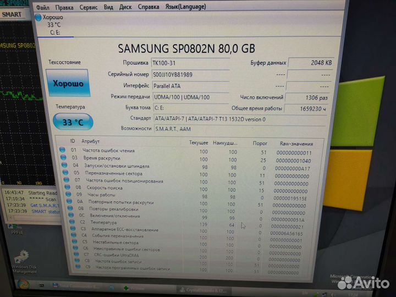The height and width of the screenshot is (297, 396).
Task: Click the Буфер данных value 2048 KB
Action: click(x=311, y=62)
